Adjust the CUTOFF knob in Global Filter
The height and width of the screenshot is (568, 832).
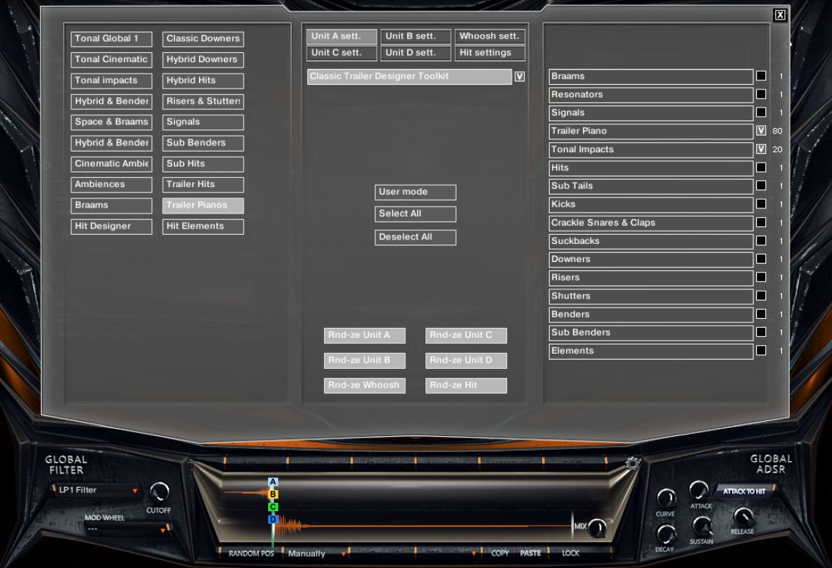pos(159,492)
